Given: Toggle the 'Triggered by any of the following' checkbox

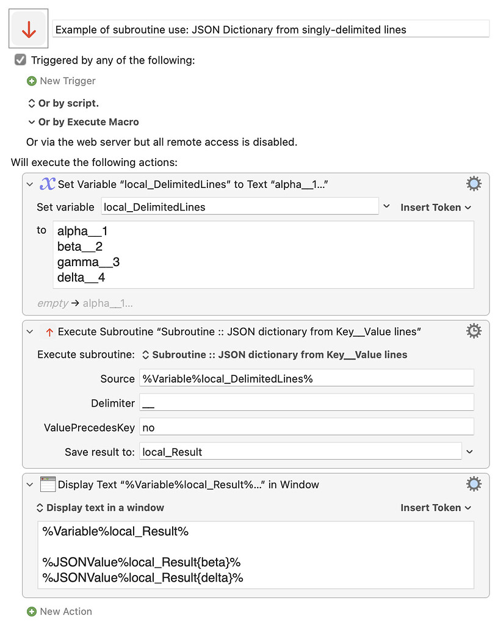Looking at the screenshot, I should [20, 60].
